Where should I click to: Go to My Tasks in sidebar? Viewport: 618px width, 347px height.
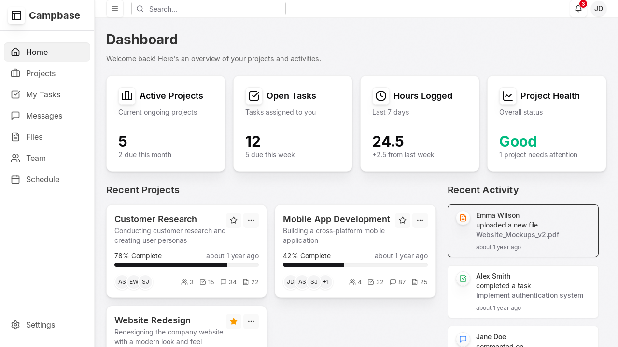[43, 94]
